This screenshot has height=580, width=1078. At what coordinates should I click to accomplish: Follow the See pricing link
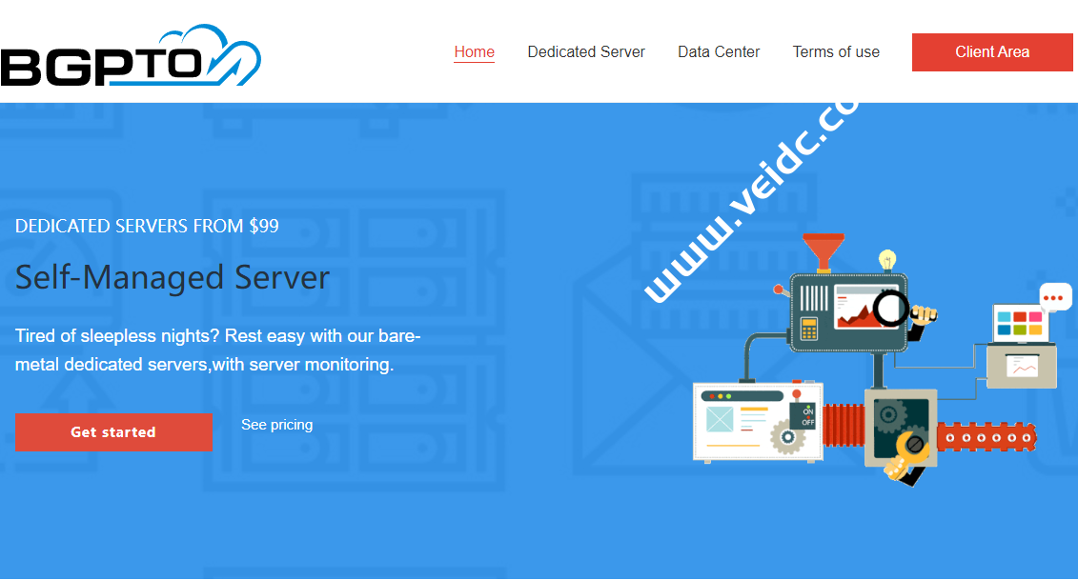[x=276, y=425]
